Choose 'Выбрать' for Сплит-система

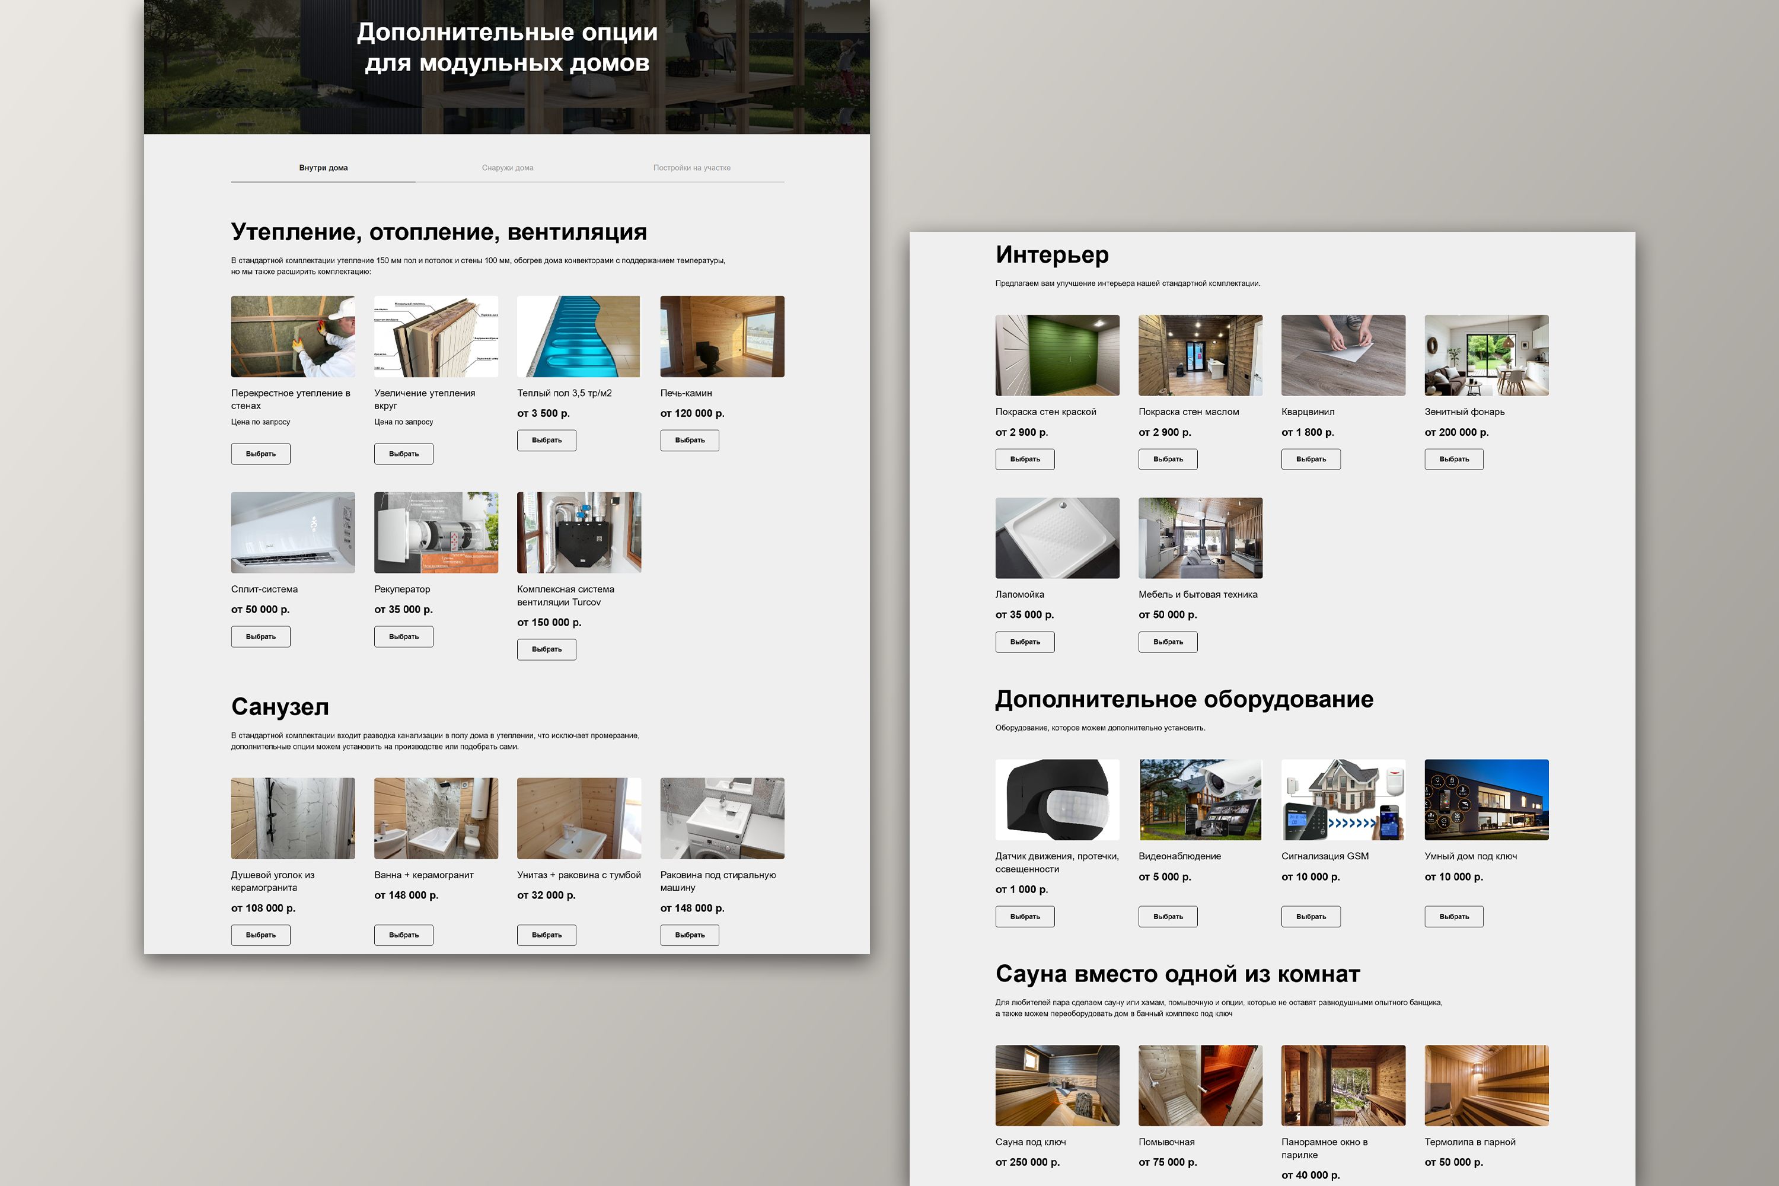coord(260,637)
